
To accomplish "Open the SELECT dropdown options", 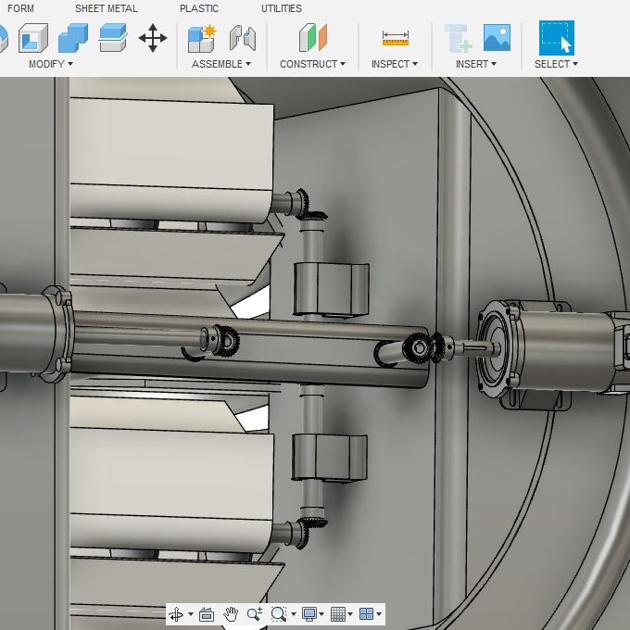I will click(556, 64).
